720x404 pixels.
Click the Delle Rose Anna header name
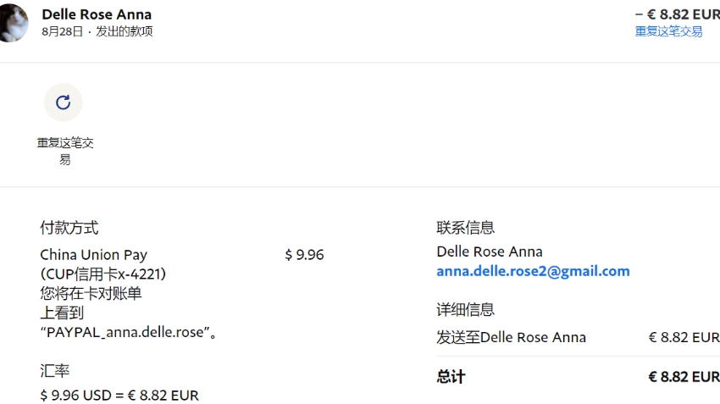[97, 14]
